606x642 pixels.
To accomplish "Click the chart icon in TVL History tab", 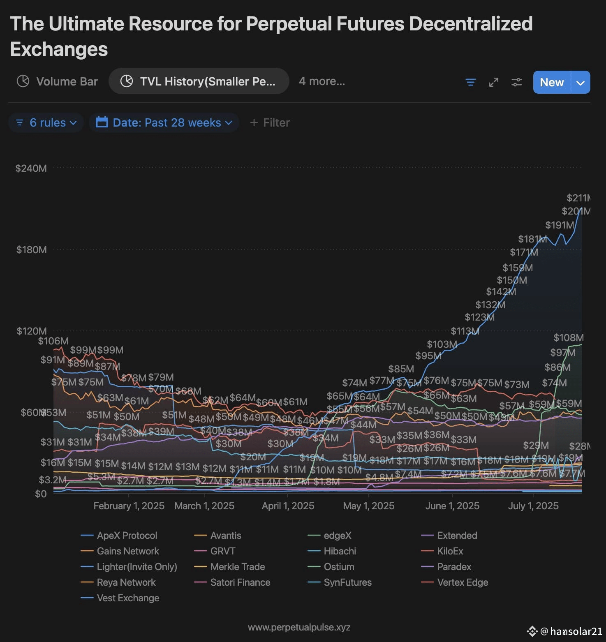I will tap(127, 81).
